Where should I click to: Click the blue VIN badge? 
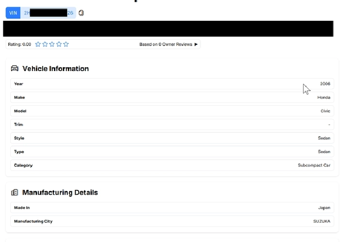click(x=13, y=13)
